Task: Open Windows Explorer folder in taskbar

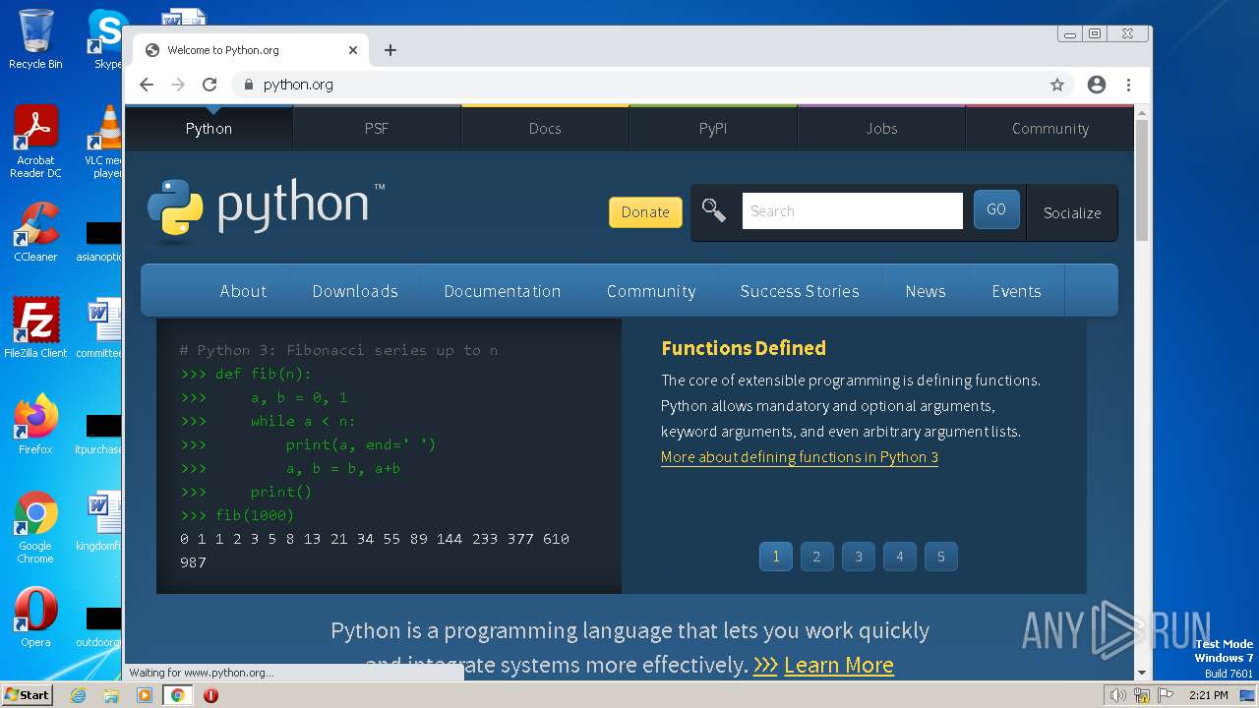Action: pyautogui.click(x=111, y=695)
